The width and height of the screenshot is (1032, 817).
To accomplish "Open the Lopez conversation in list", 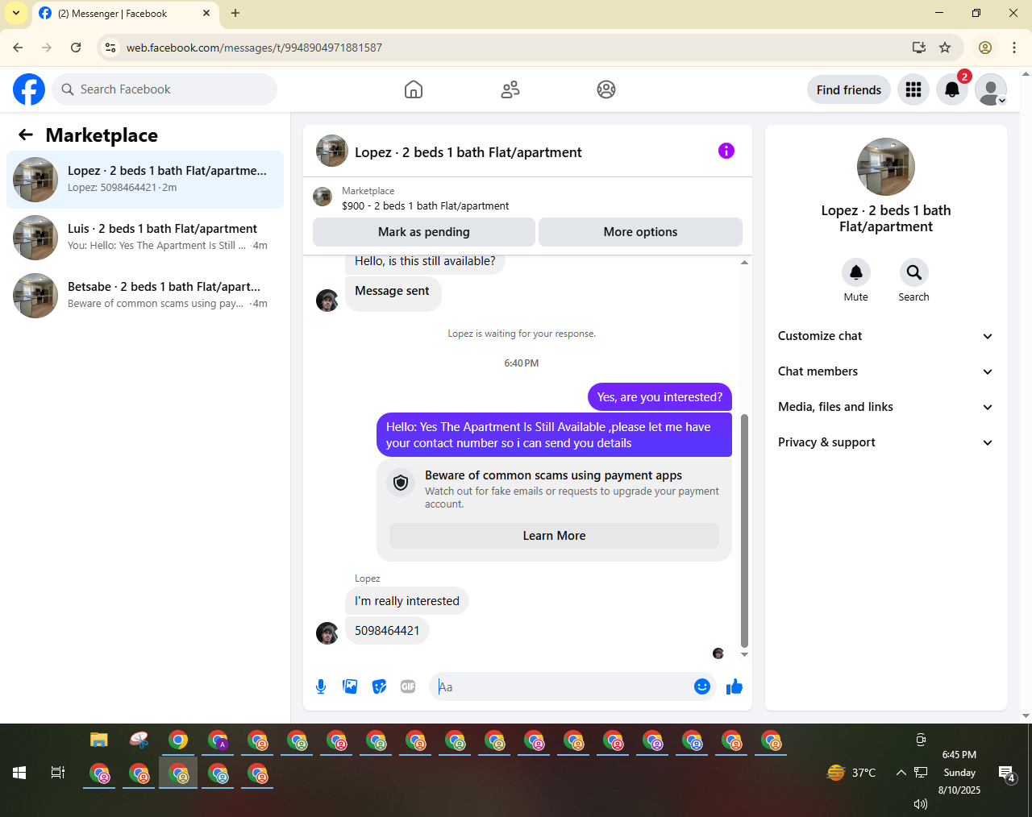I will pyautogui.click(x=145, y=180).
